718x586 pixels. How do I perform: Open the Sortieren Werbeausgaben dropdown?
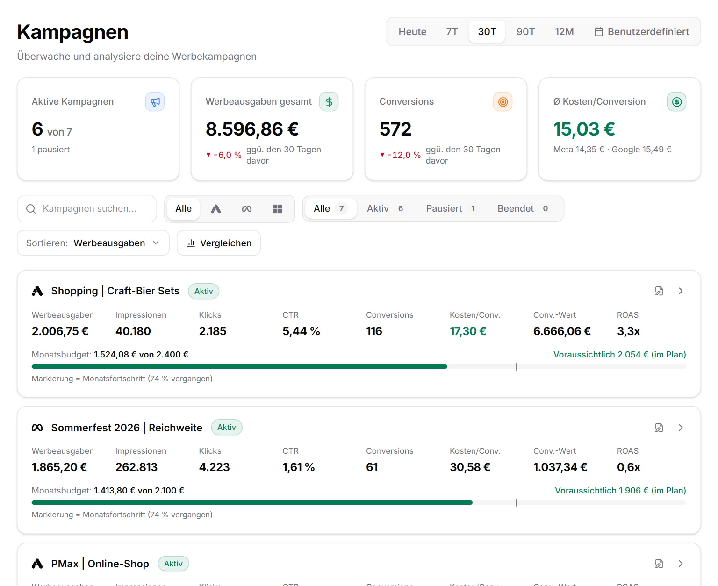pyautogui.click(x=93, y=243)
